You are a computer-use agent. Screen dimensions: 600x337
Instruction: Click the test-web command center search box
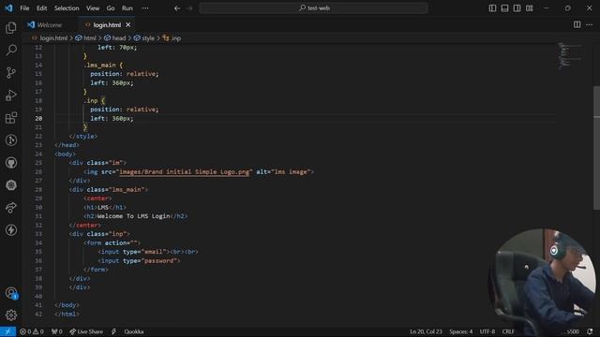(x=313, y=8)
